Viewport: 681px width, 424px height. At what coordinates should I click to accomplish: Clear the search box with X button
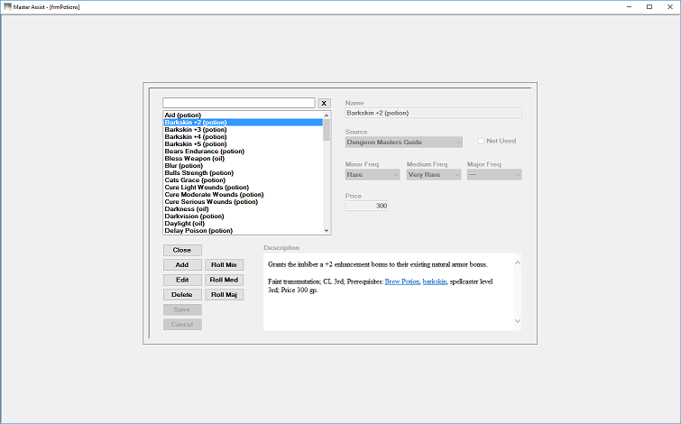pyautogui.click(x=324, y=104)
